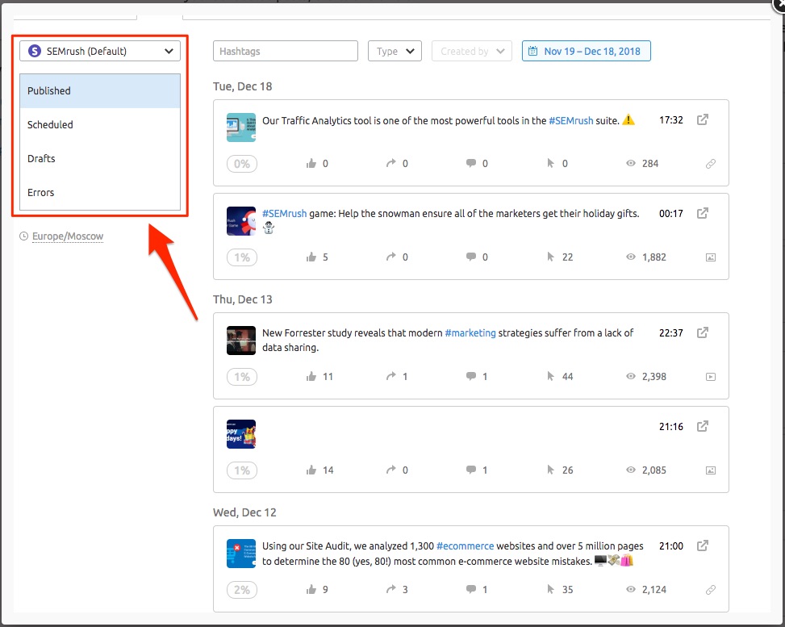Click the #ecommerce hashtag link
Viewport: 785px width, 627px height.
tap(465, 545)
